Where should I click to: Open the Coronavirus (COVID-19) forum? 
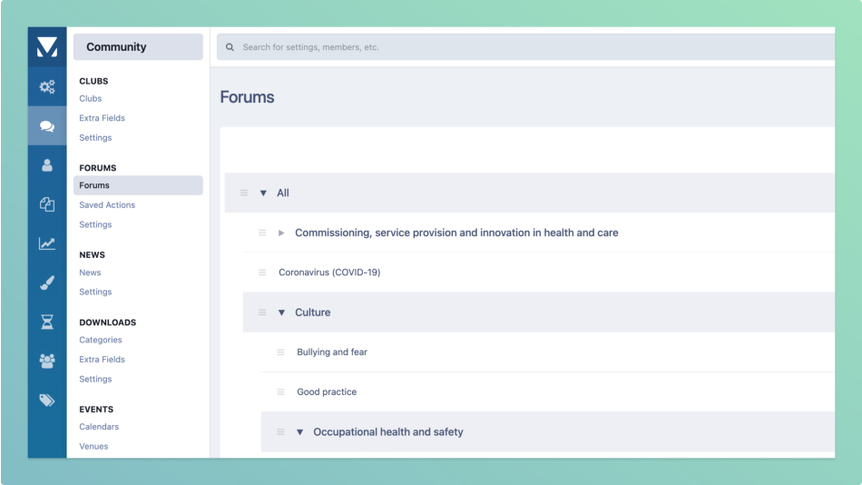point(329,272)
